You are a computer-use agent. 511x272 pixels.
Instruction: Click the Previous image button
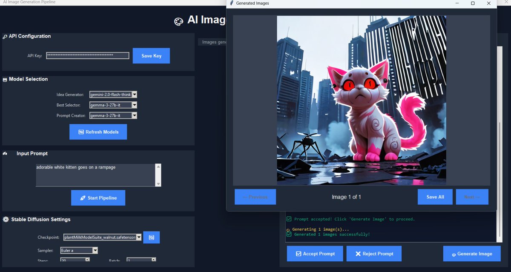click(x=255, y=197)
